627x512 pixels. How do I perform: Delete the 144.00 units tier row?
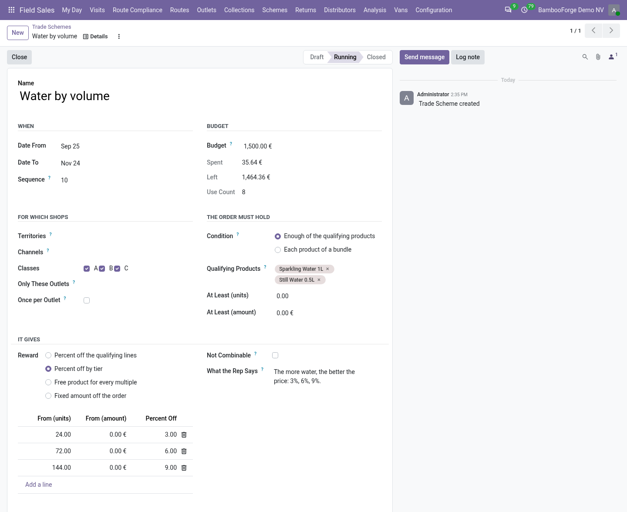[x=184, y=468]
